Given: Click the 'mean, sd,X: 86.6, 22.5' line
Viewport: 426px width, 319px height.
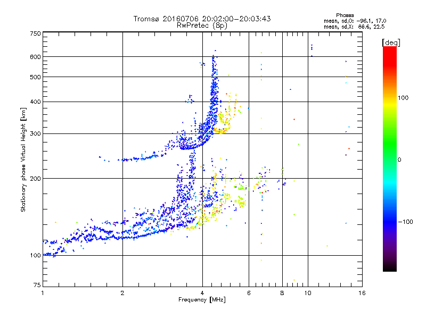Looking at the screenshot, I should (x=354, y=27).
